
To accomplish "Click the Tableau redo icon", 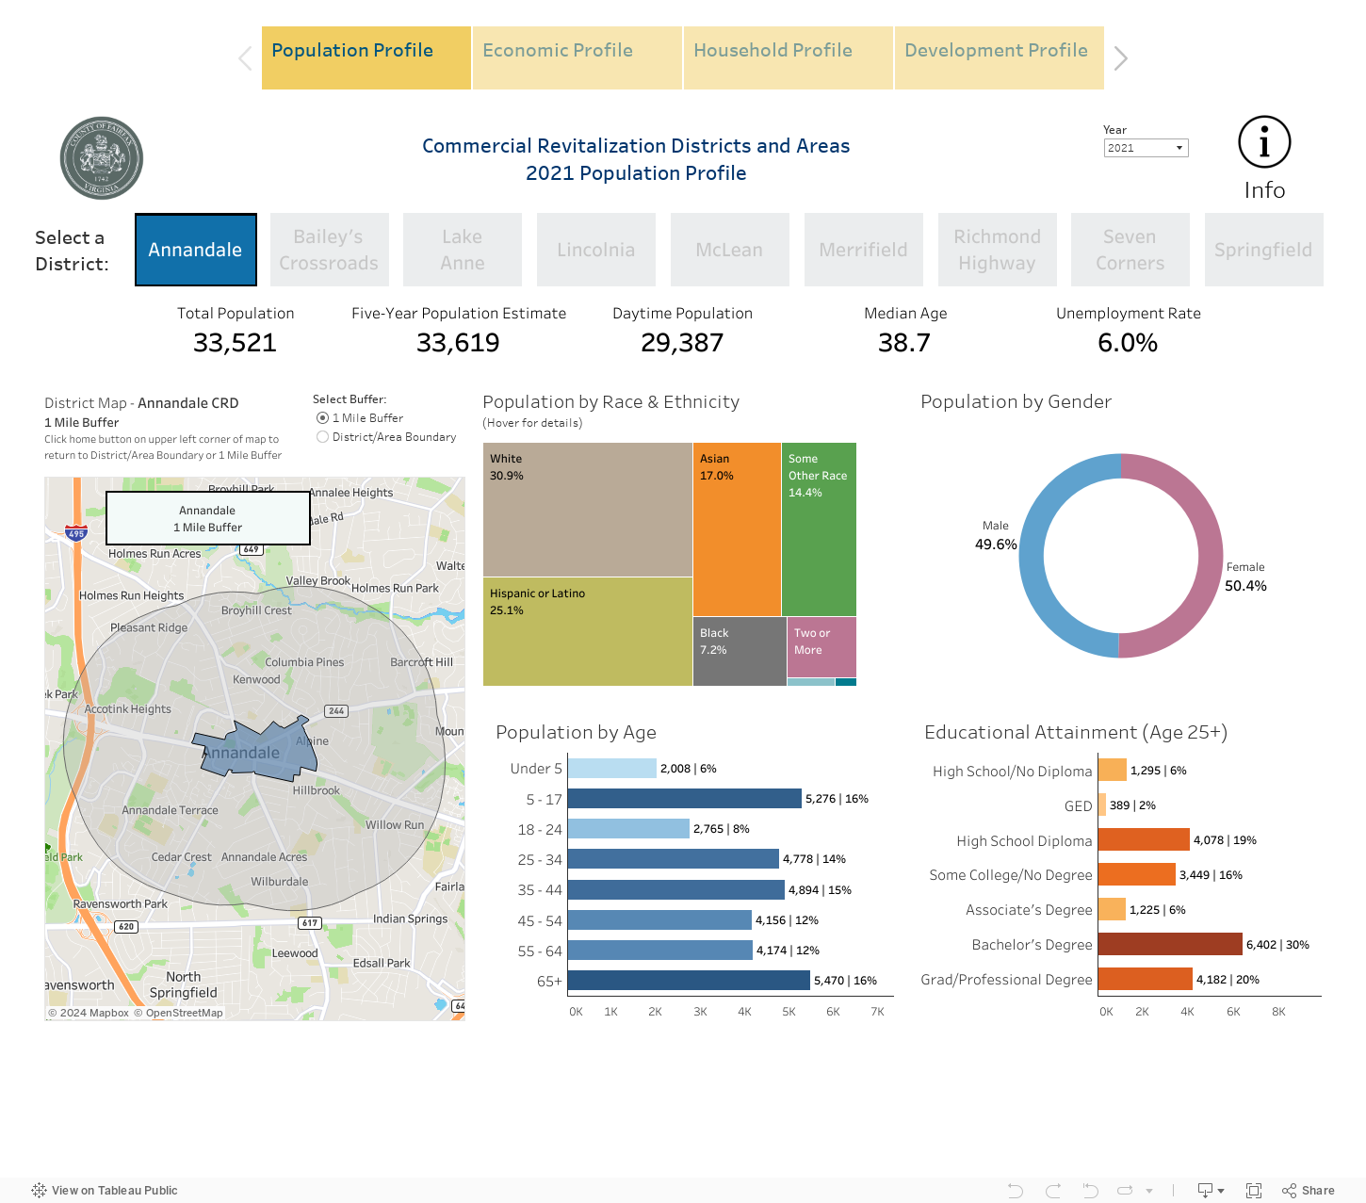I will click(1053, 1190).
